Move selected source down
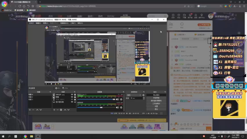The height and width of the screenshot is (139, 247). click(x=68, y=110)
